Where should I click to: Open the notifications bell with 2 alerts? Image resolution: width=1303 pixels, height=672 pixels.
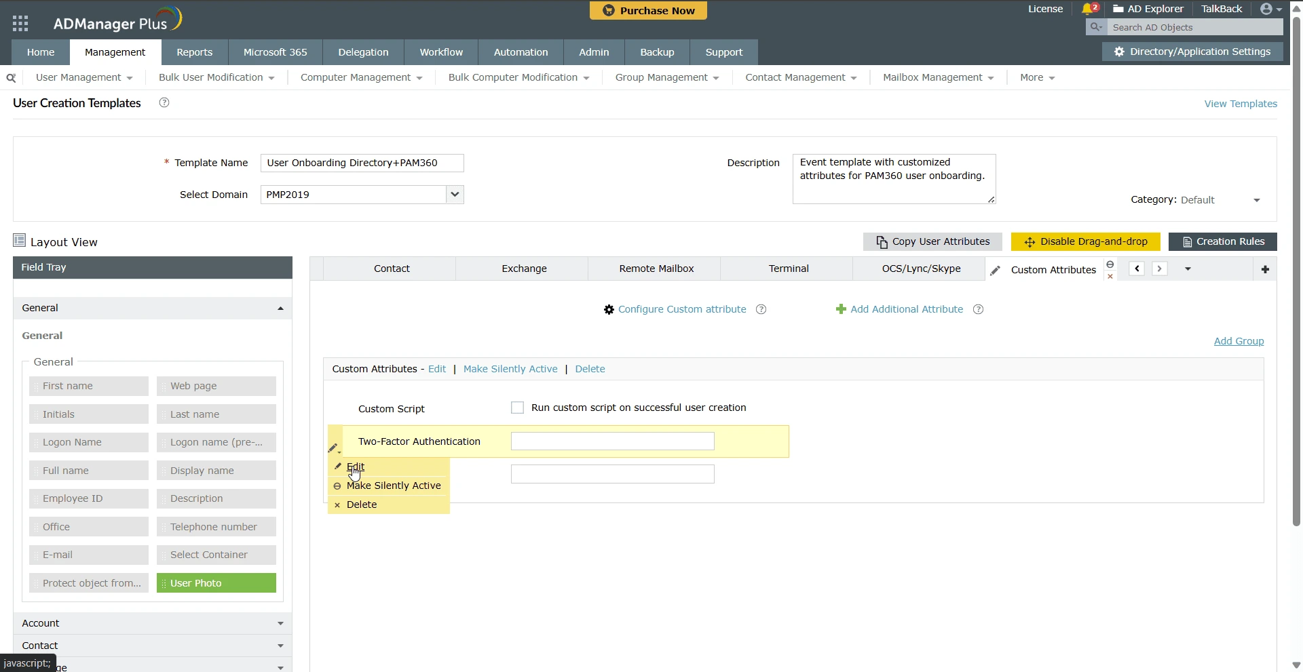1089,9
